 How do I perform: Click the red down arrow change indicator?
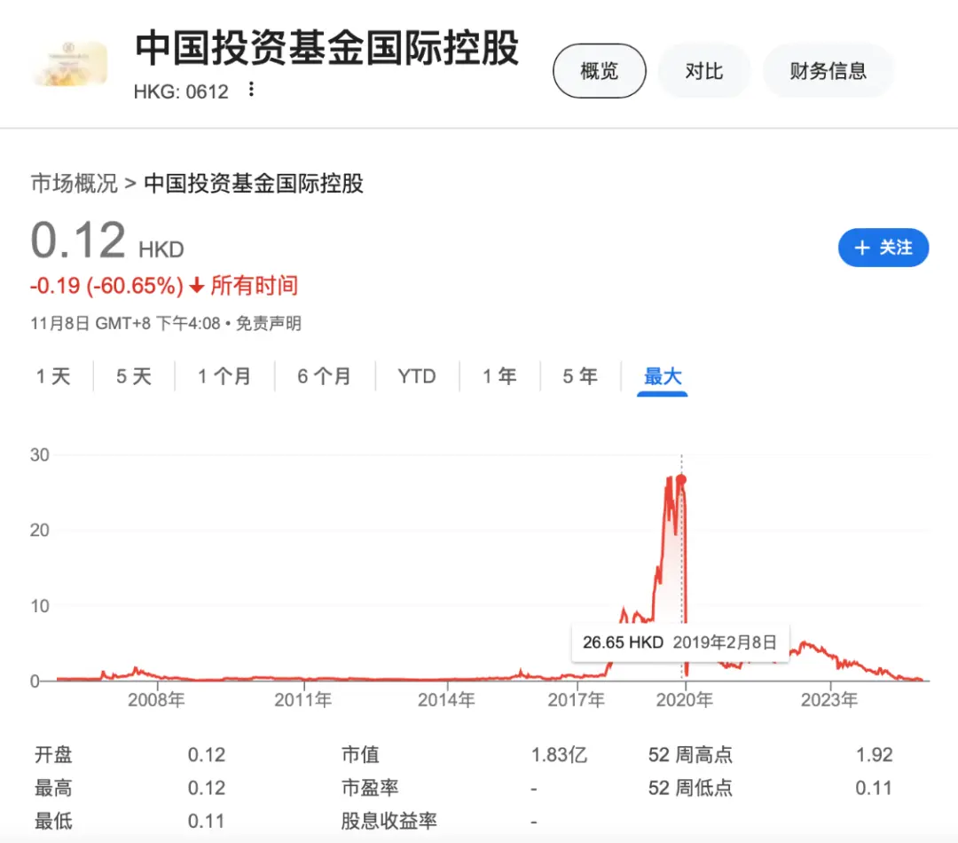(197, 286)
